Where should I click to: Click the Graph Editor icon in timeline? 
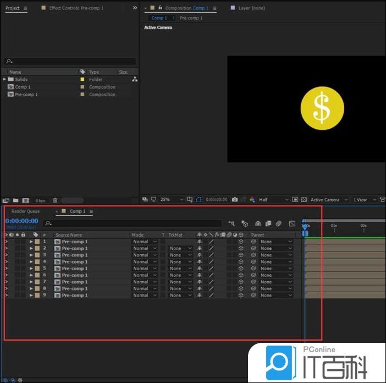(x=292, y=223)
